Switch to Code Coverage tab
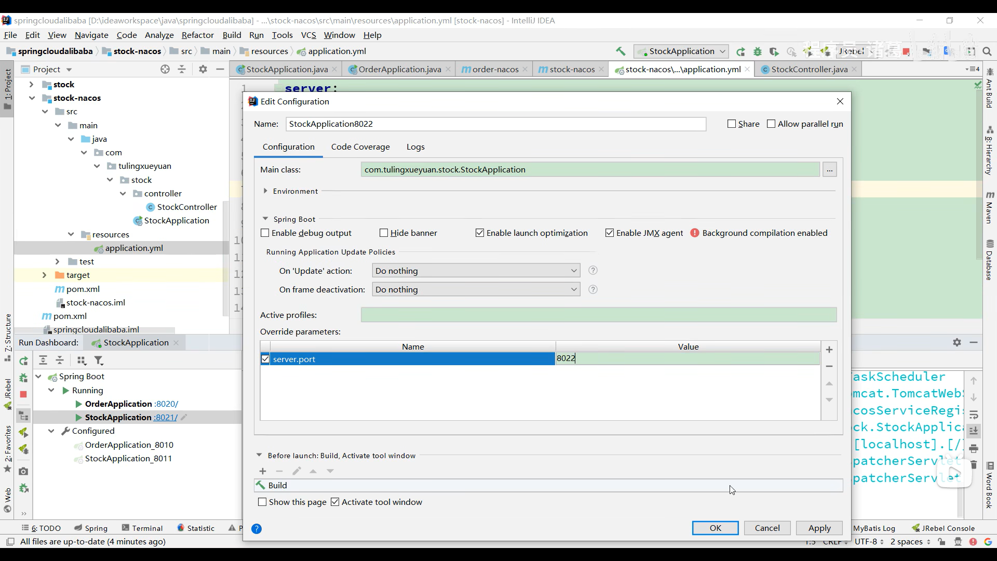The height and width of the screenshot is (561, 997). pyautogui.click(x=360, y=147)
